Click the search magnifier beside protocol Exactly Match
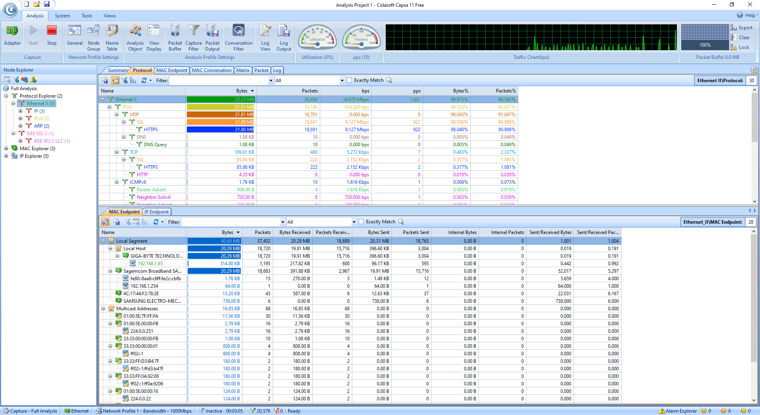The width and height of the screenshot is (760, 415). click(389, 80)
